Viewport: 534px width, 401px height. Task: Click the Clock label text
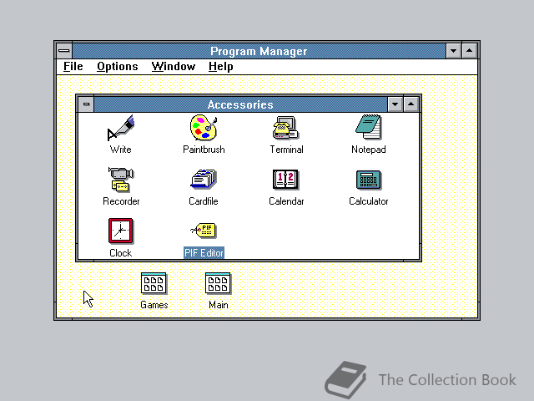coord(120,253)
